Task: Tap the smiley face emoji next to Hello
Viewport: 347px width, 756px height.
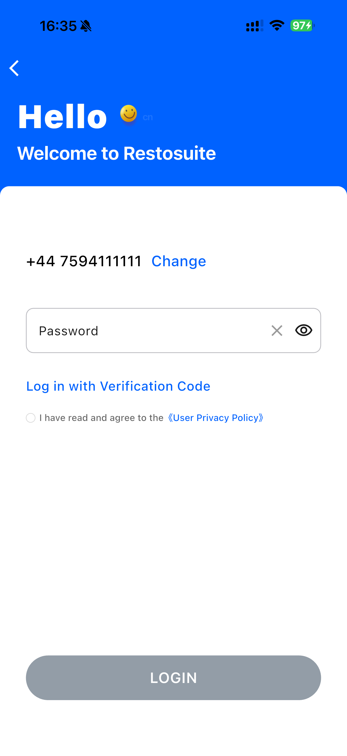Action: coord(129,114)
